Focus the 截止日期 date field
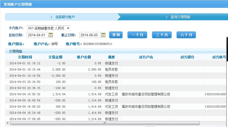Screen dimensions: 228x127 [90, 35]
